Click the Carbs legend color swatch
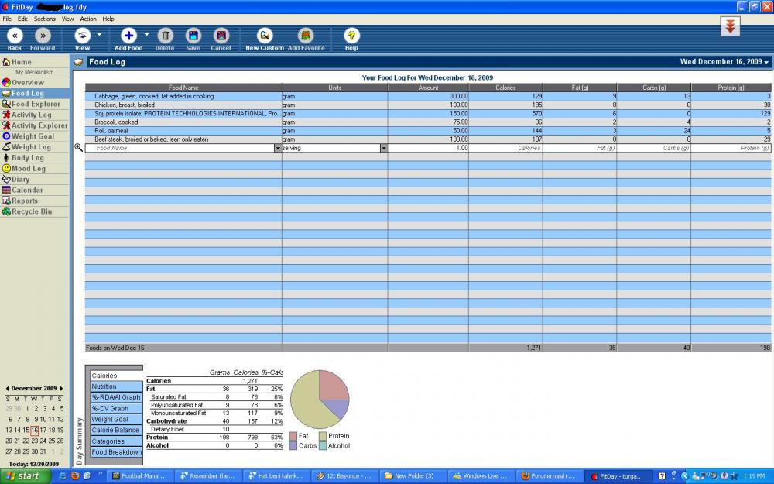This screenshot has height=484, width=774. (x=293, y=445)
